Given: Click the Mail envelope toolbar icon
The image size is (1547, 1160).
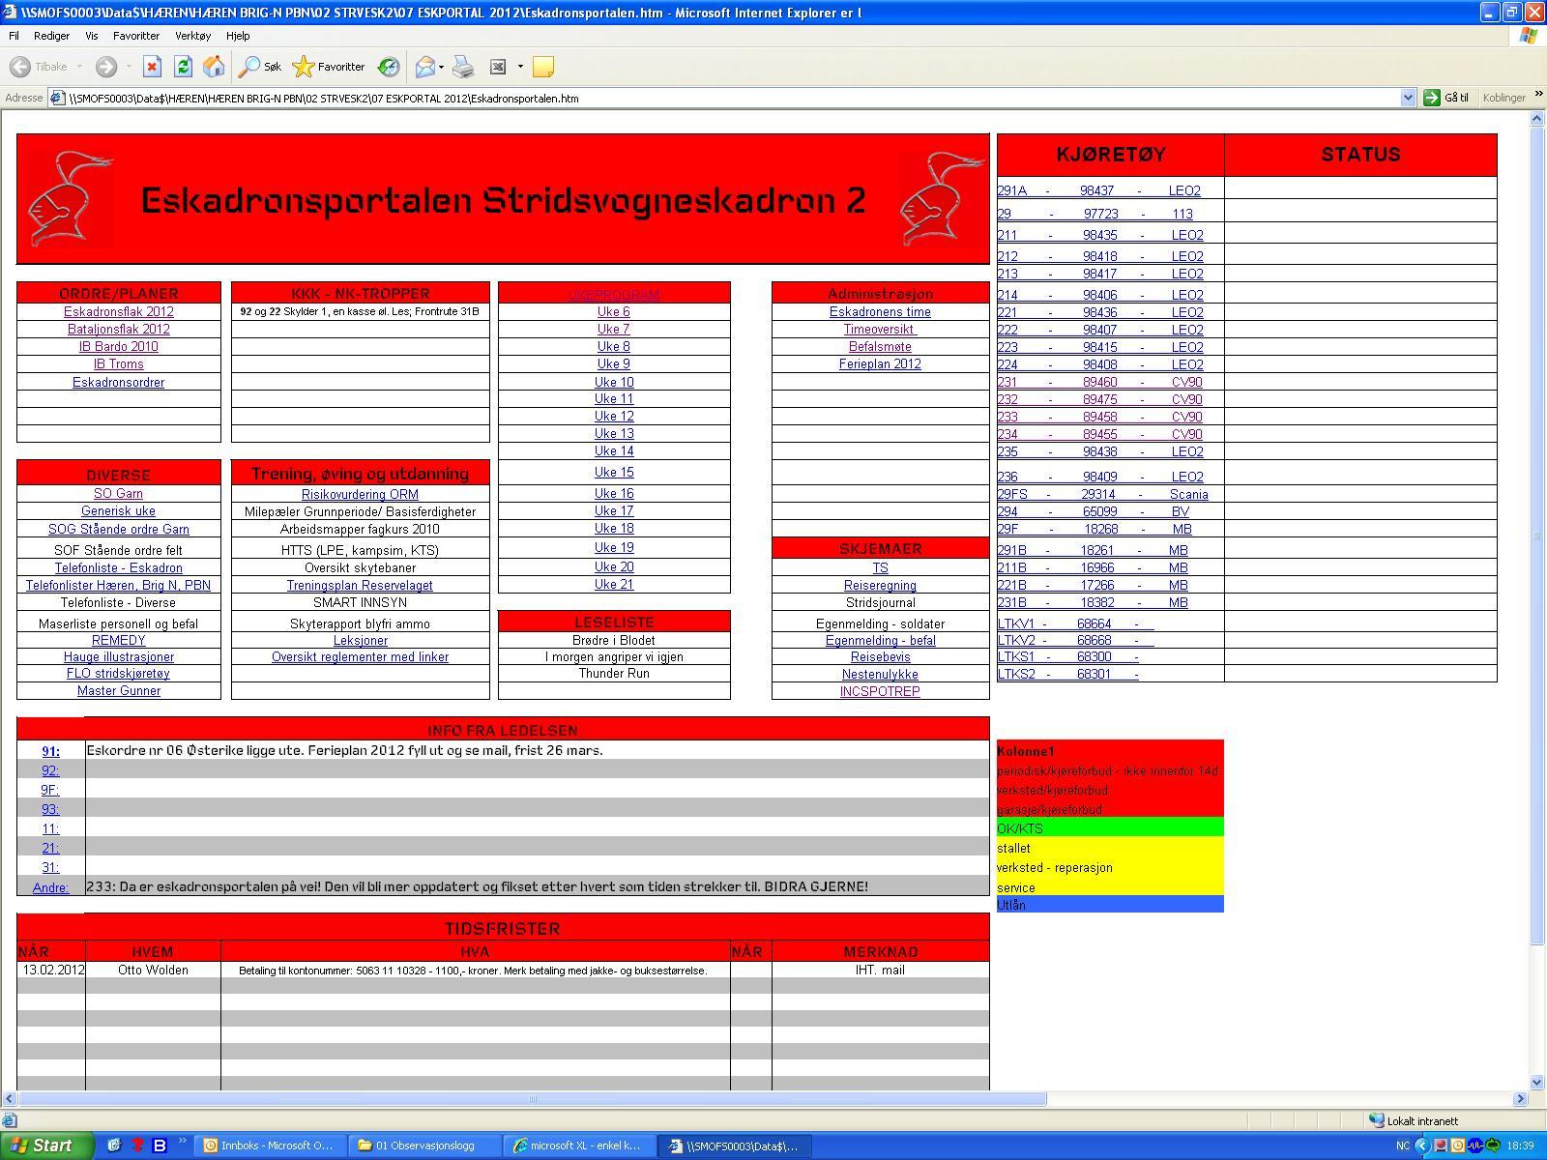Looking at the screenshot, I should coord(424,67).
